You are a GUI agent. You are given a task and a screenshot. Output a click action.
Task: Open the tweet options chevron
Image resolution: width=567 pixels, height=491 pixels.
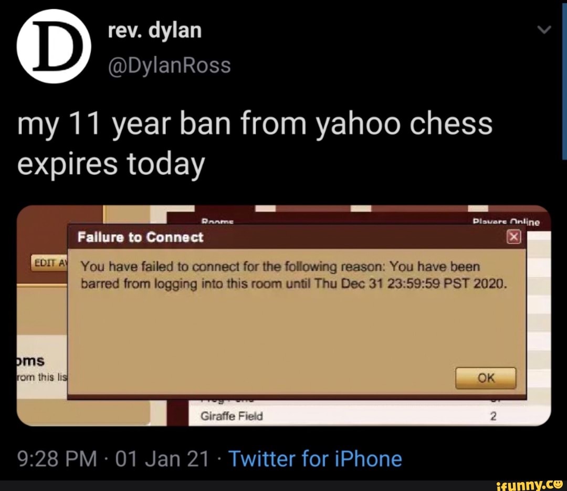click(544, 29)
